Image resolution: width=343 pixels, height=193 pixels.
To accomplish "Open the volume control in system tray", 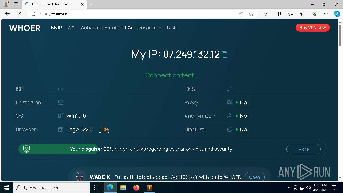I will point(308,188).
